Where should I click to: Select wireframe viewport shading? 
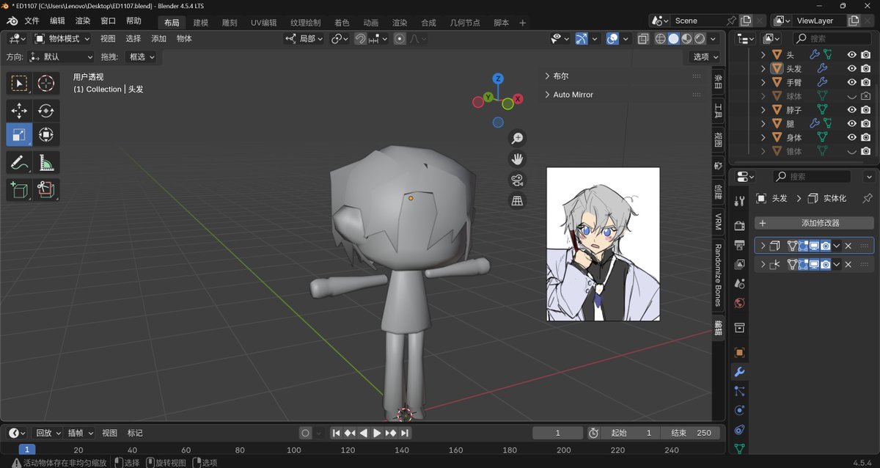point(660,39)
